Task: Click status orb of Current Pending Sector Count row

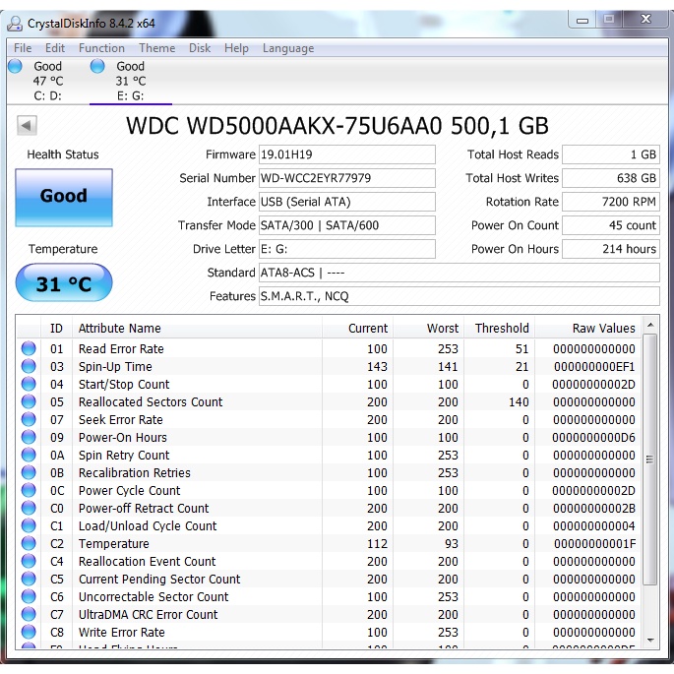Action: tap(29, 579)
